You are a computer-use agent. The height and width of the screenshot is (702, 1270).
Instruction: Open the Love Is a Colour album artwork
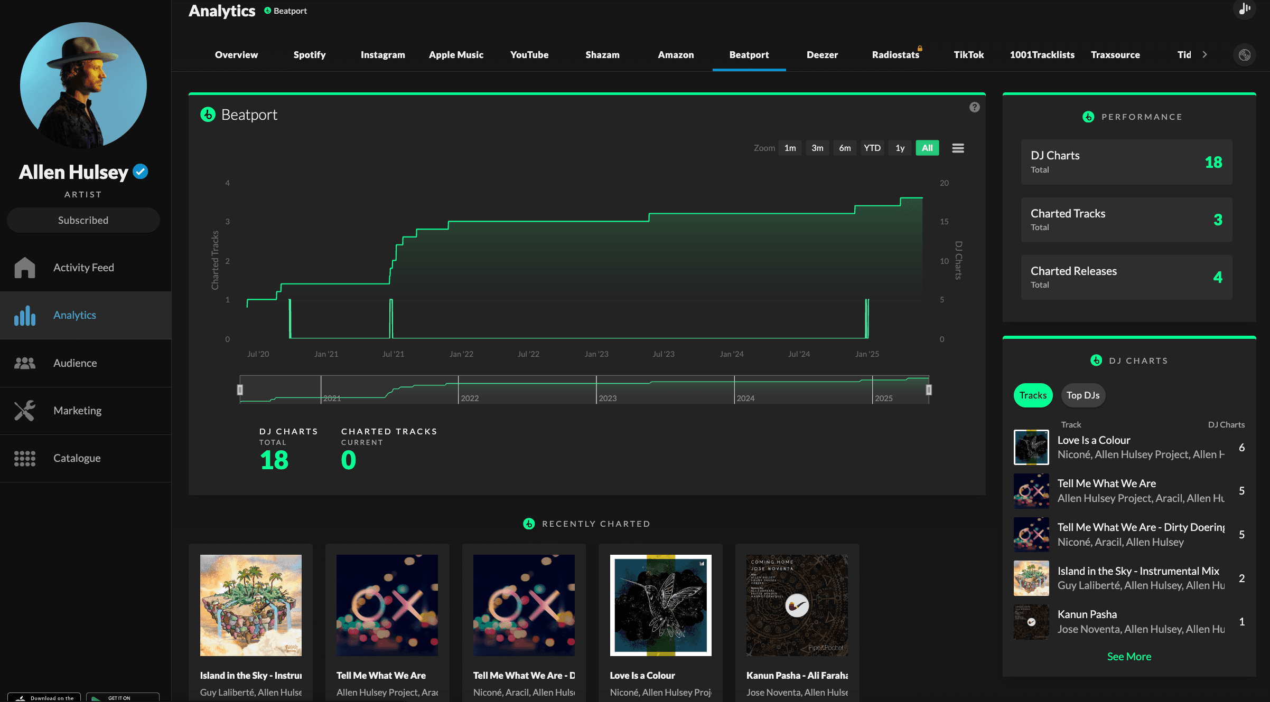pos(660,605)
